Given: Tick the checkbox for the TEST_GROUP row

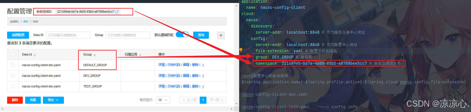Looking at the screenshot, I should [13, 86].
